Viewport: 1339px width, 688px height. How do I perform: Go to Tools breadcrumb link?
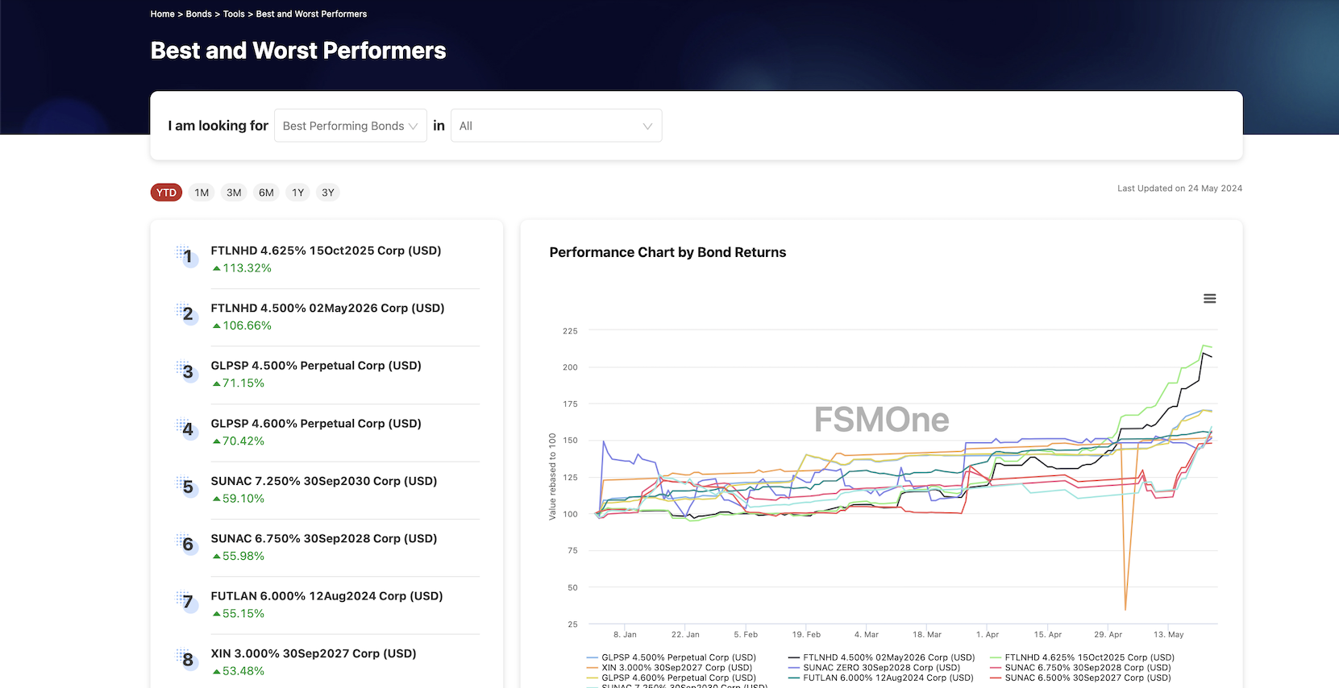click(x=234, y=14)
